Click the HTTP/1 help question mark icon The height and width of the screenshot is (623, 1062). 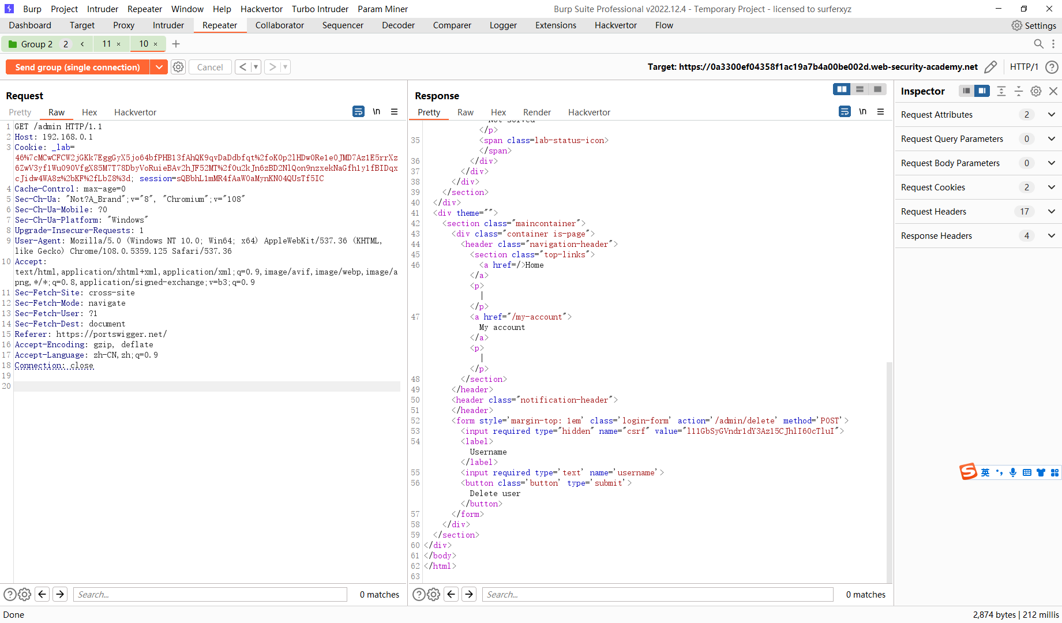(1052, 67)
